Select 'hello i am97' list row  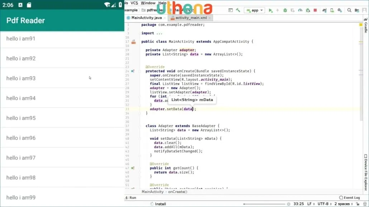tap(62, 158)
